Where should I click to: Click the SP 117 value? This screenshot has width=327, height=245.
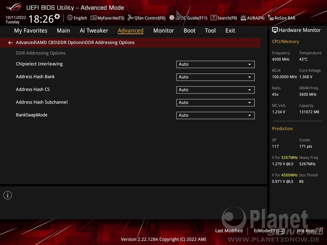click(275, 146)
